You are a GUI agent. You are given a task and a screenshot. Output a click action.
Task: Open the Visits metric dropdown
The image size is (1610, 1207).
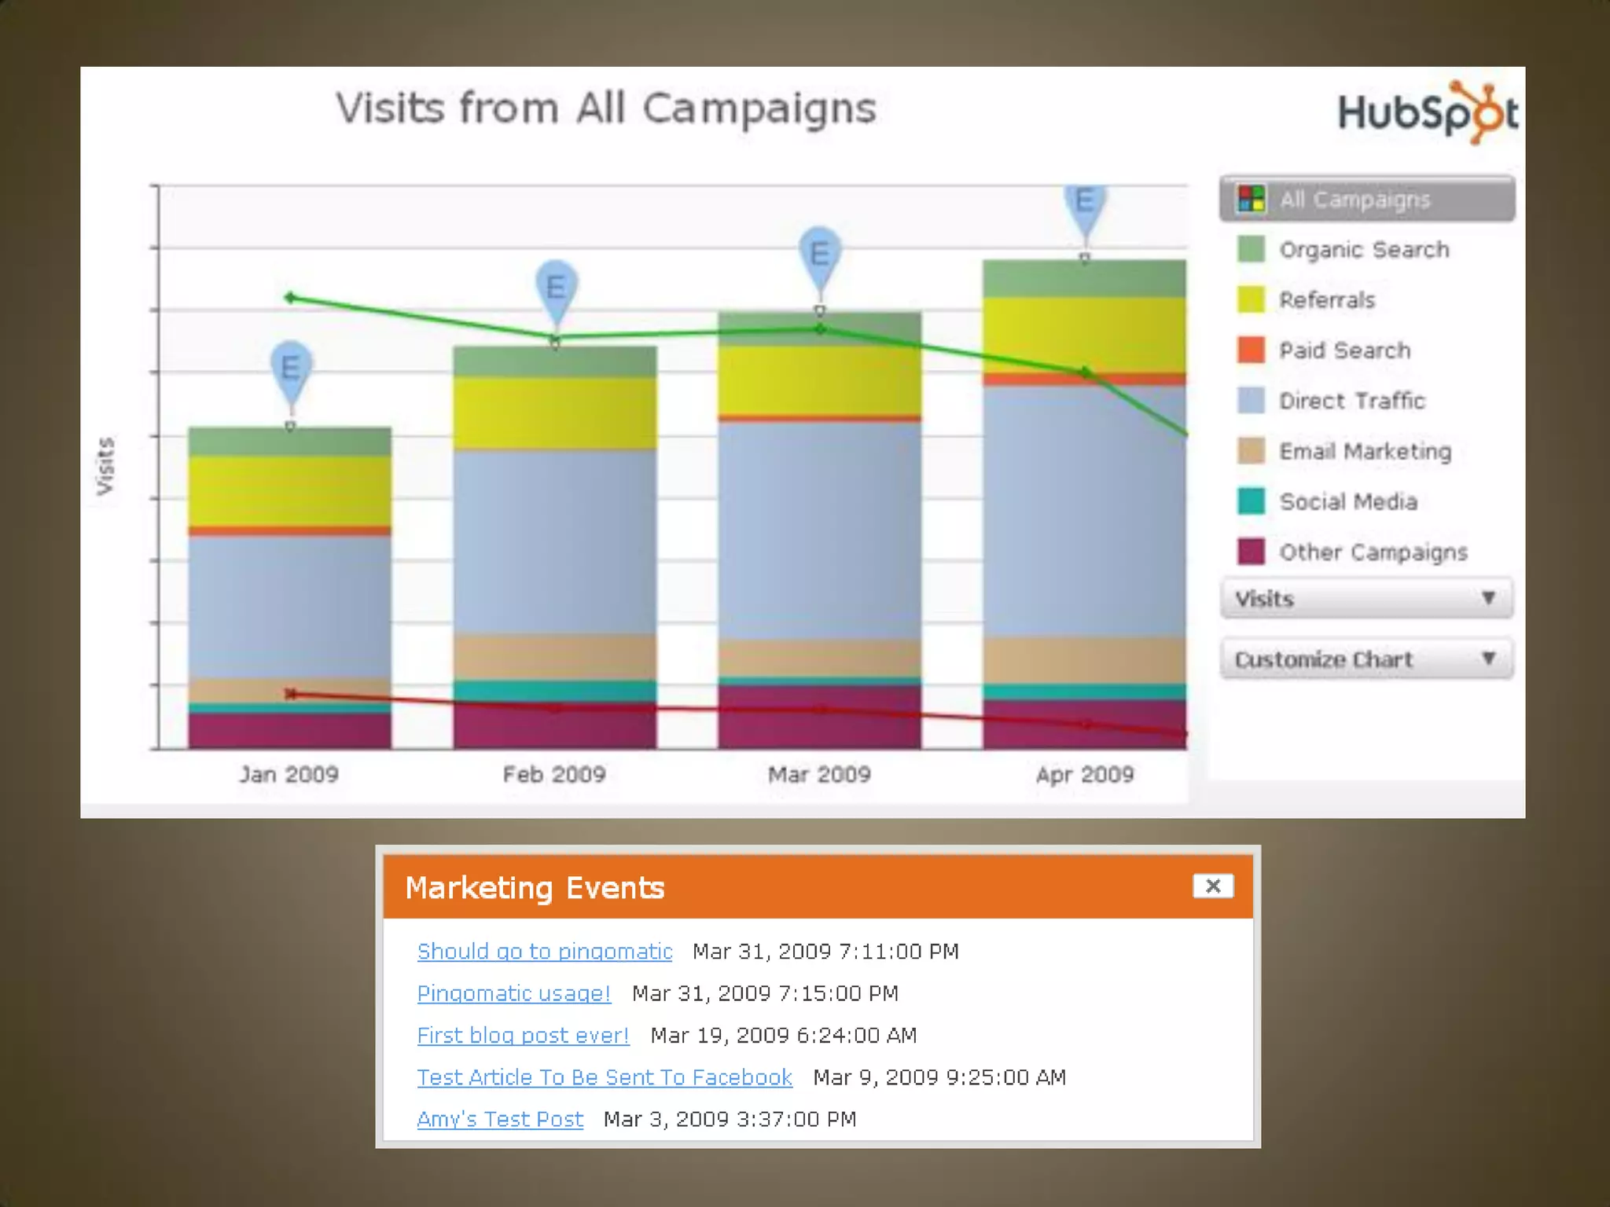[x=1366, y=599]
